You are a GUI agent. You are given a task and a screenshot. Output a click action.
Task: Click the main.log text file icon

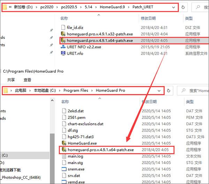click(x=64, y=156)
